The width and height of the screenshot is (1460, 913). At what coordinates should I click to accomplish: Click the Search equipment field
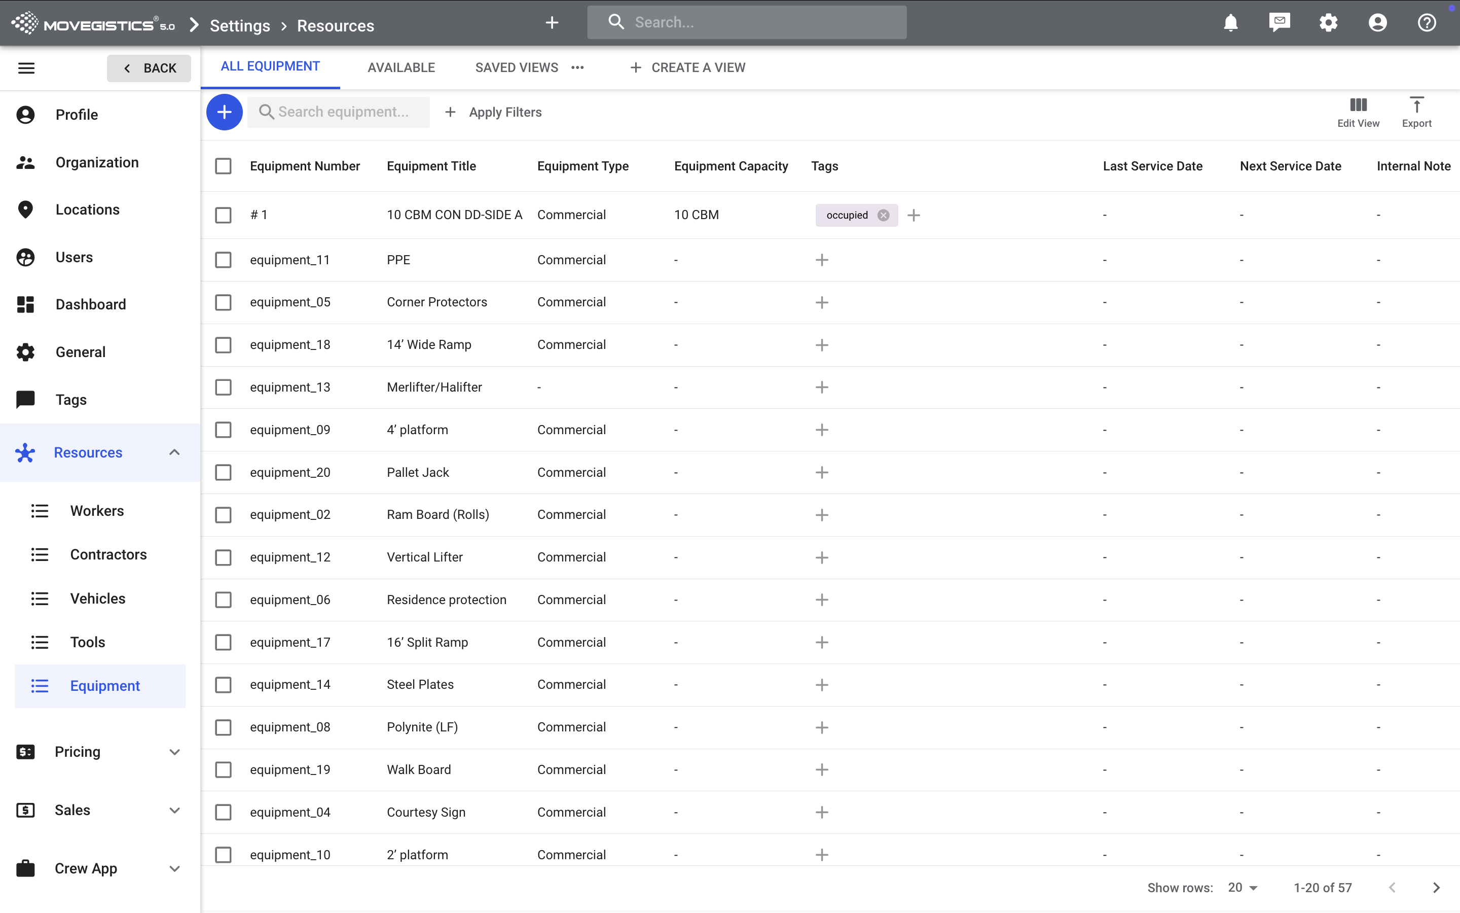(x=344, y=112)
